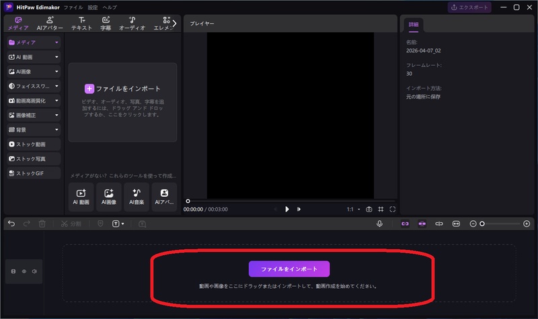Click the marker shield icon
This screenshot has height=319, width=538.
pos(100,224)
